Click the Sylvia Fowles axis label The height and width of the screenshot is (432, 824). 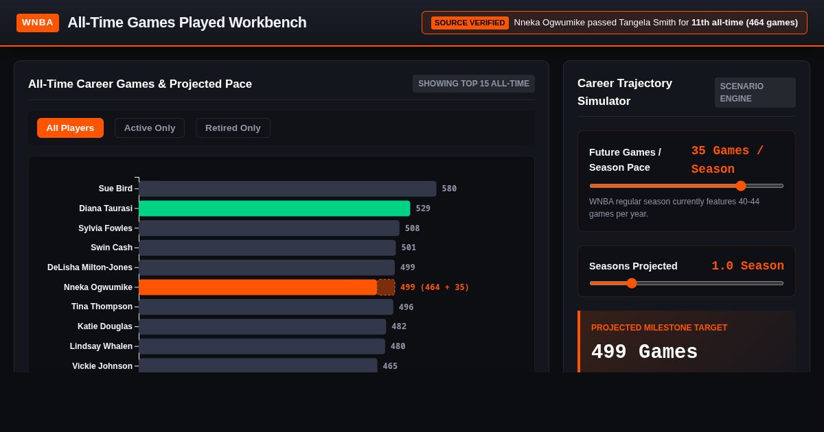[105, 228]
